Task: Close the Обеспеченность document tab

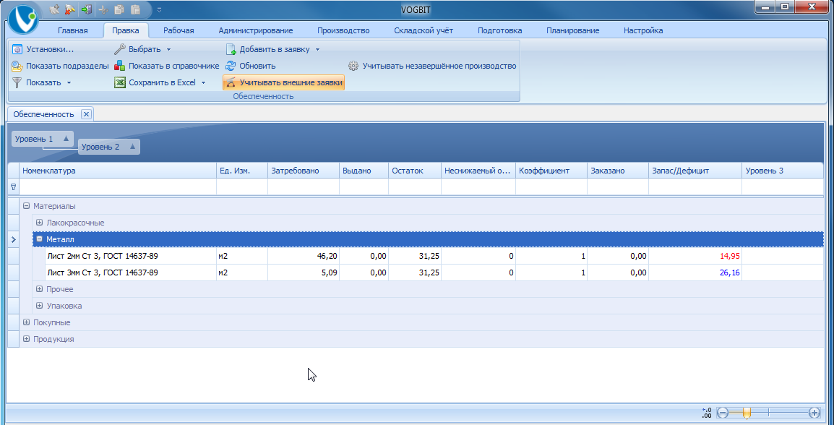Action: click(87, 113)
